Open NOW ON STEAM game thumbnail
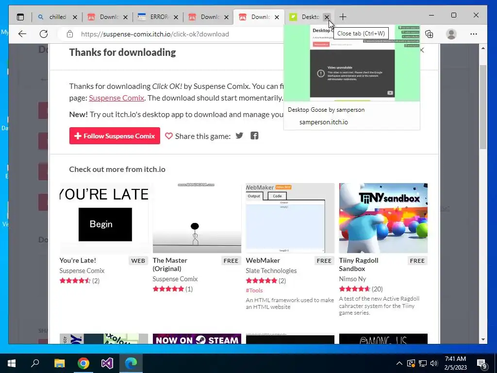Image resolution: width=497 pixels, height=373 pixels. 197,339
